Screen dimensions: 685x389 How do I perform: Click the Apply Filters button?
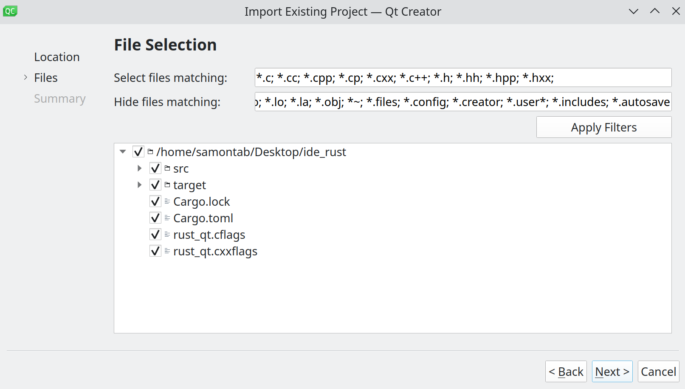(x=603, y=127)
